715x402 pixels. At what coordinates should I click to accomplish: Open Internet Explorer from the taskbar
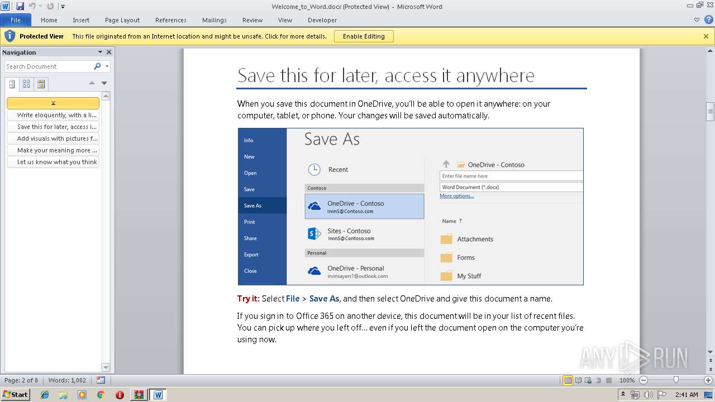45,395
